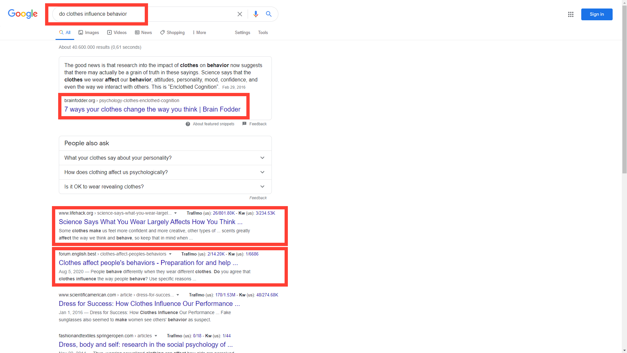Click the About featured snippets help icon
The height and width of the screenshot is (353, 627).
(x=188, y=124)
